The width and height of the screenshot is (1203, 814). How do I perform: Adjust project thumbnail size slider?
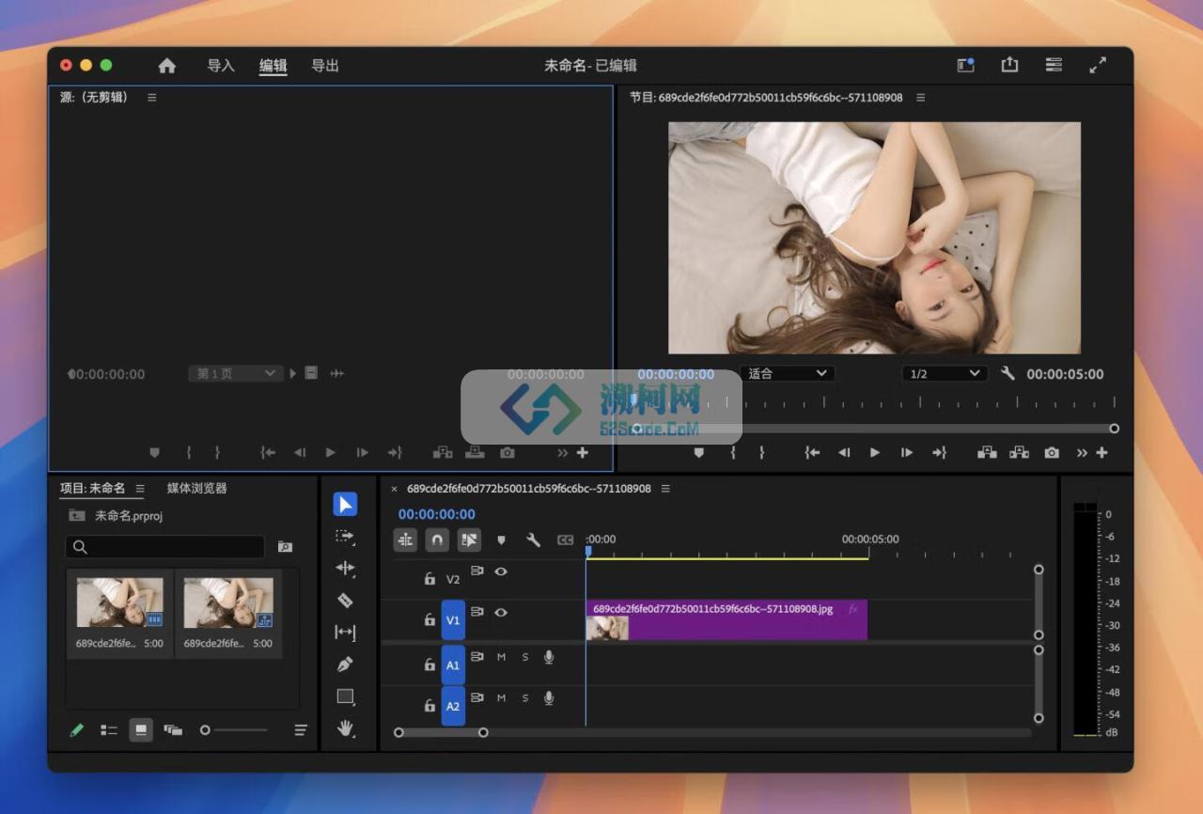[234, 729]
